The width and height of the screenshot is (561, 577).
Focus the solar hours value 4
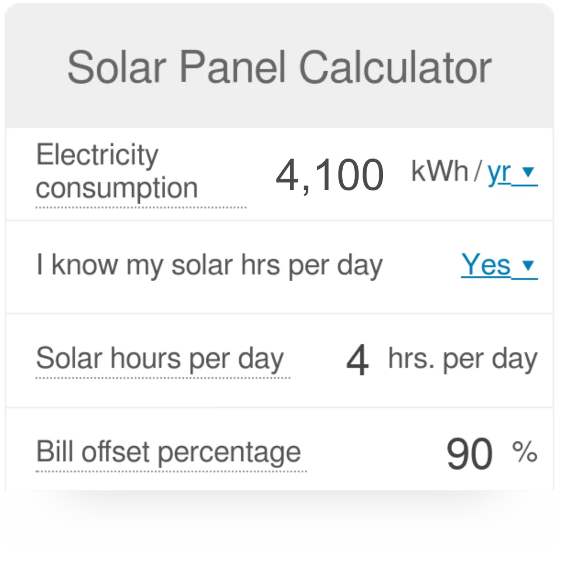[x=357, y=360]
